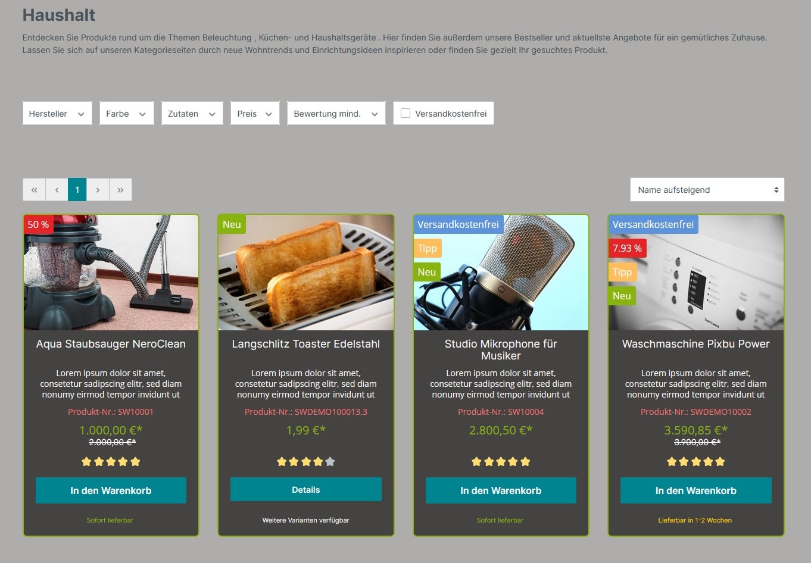Screen dimensions: 811x563
Task: Expand the Preis filter
Action: tap(255, 113)
